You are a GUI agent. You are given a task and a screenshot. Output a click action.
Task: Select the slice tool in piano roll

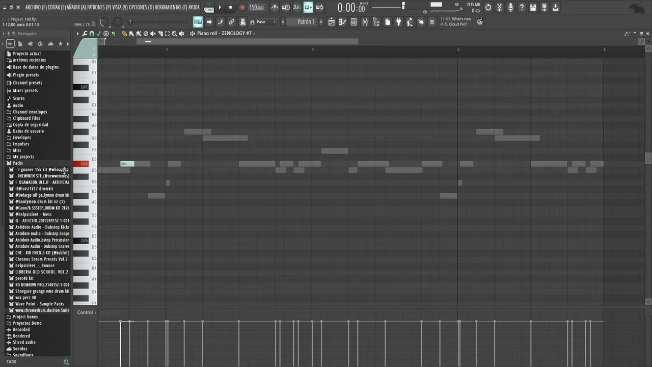click(160, 34)
